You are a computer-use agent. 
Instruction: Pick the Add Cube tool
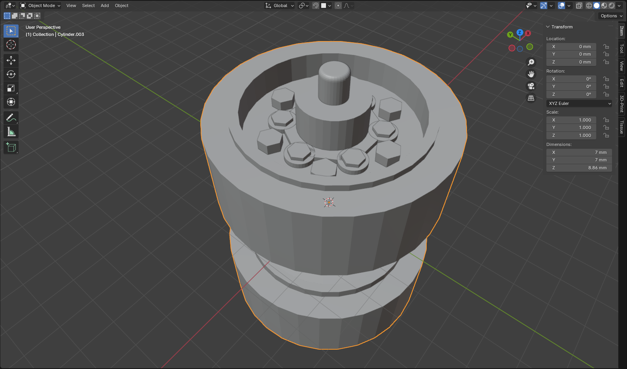11,147
